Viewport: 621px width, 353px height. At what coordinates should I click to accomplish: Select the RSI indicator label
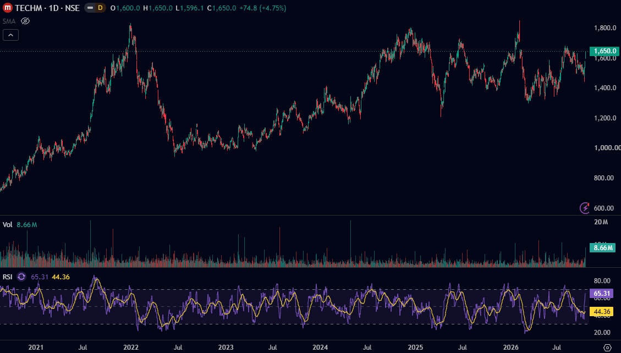(x=8, y=277)
